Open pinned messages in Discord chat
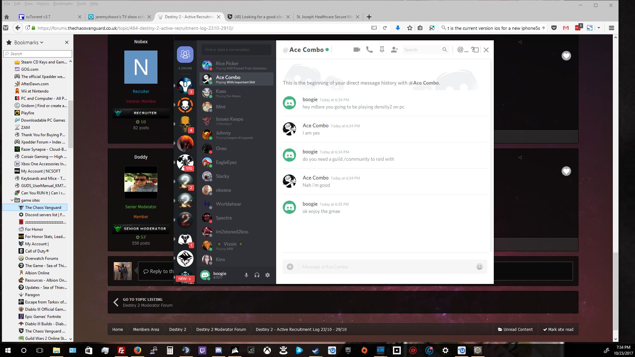Image resolution: width=635 pixels, height=357 pixels. [x=382, y=50]
